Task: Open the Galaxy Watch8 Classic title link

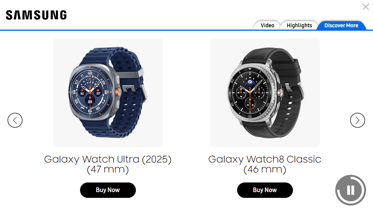Action: pos(265,164)
